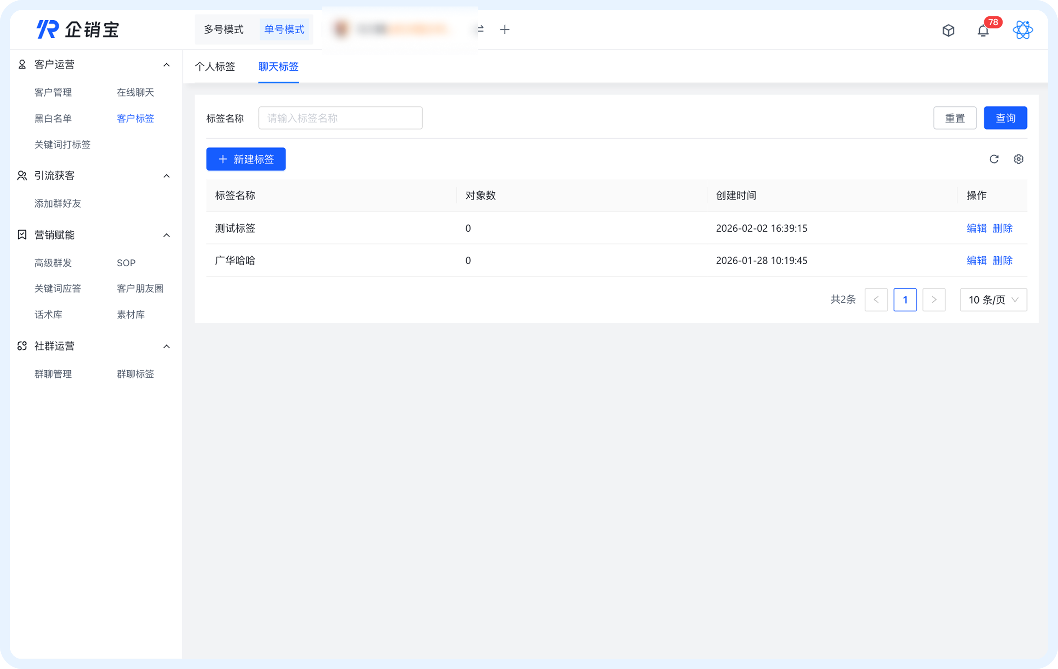Delete the 广华哈哈 tag
Screen dimensions: 1058x669
(x=1003, y=260)
